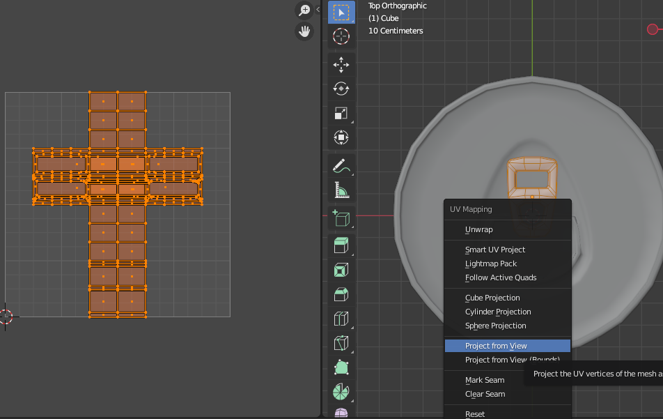Click the red X axis gizmo dot
Screen dimensions: 663x419
(653, 29)
